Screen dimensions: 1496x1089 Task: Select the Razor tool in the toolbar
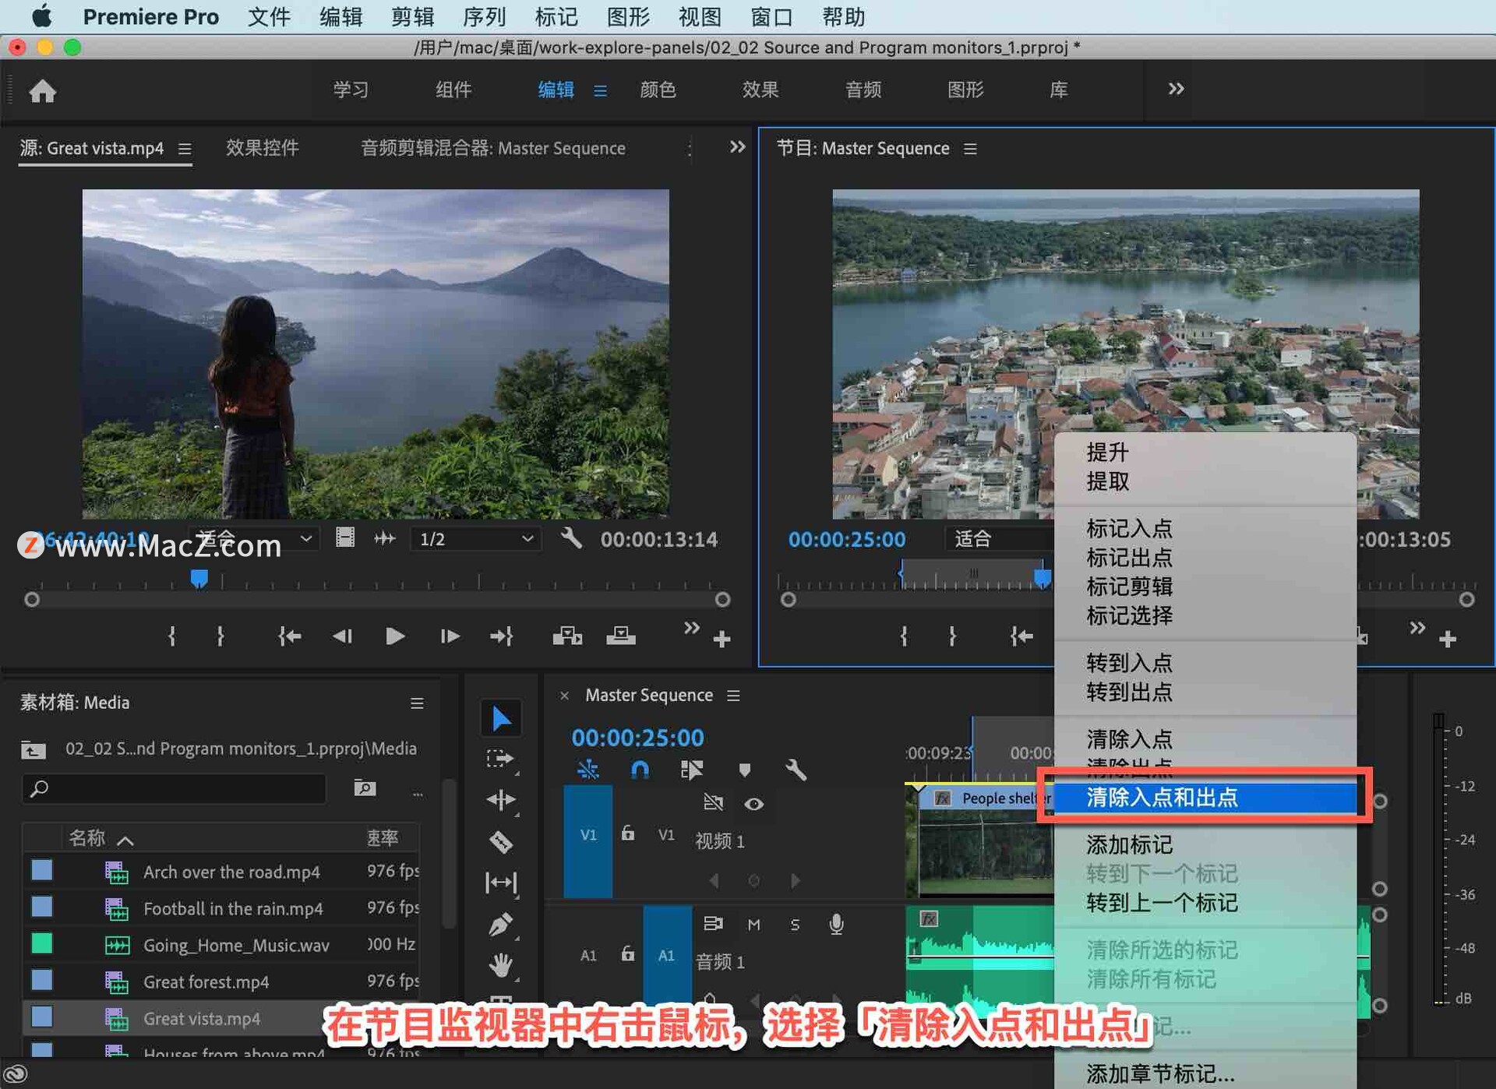click(501, 841)
